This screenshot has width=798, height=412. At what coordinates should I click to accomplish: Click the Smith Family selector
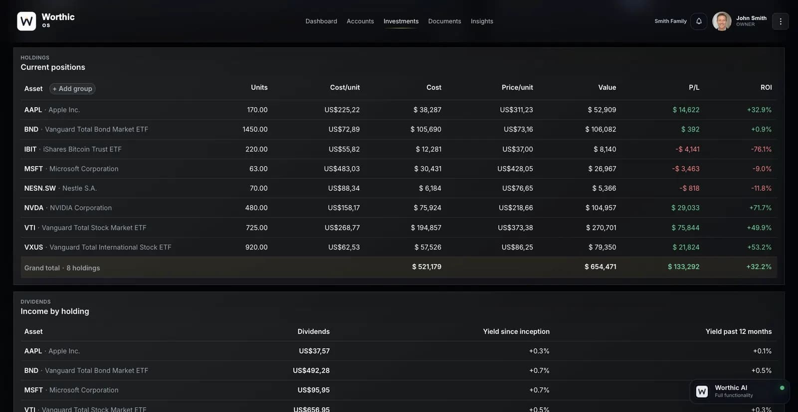[x=670, y=21]
